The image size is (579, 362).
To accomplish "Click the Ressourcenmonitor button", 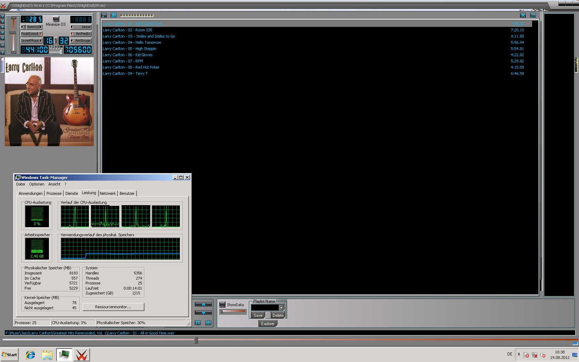I will click(x=113, y=307).
